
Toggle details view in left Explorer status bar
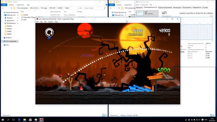point(103,115)
